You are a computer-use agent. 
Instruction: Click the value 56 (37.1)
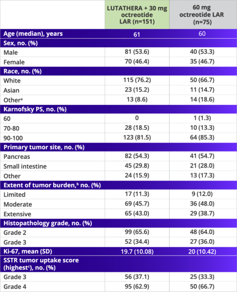point(137,277)
